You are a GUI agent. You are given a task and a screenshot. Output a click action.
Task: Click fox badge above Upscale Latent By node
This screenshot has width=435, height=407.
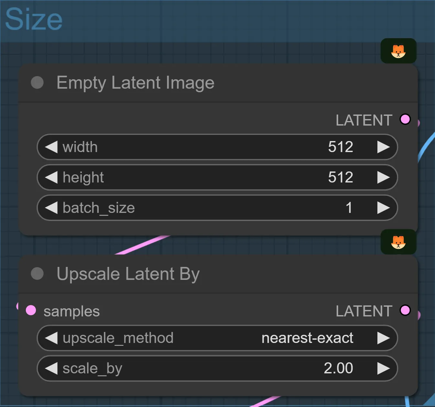point(398,242)
